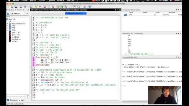Click the console horizontal scrollbar
Screen dimensions: 189x106
point(135,101)
